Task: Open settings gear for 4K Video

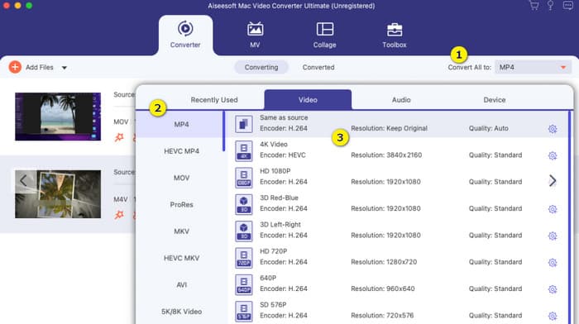Action: click(x=553, y=155)
